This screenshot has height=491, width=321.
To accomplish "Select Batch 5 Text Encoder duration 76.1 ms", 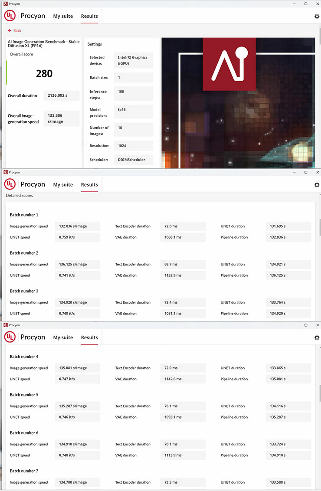I will (x=183, y=406).
